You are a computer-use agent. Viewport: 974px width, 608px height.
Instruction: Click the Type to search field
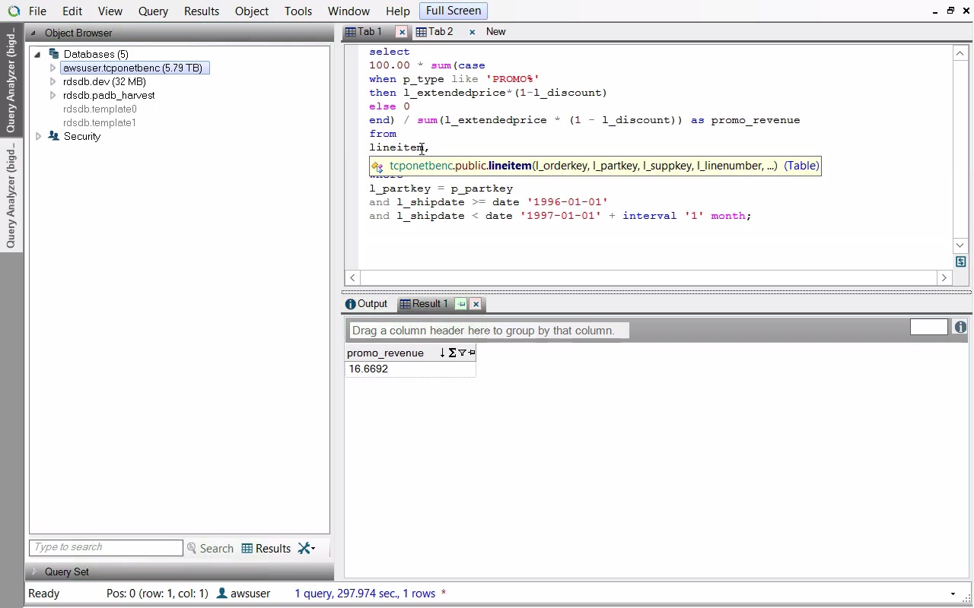click(106, 547)
